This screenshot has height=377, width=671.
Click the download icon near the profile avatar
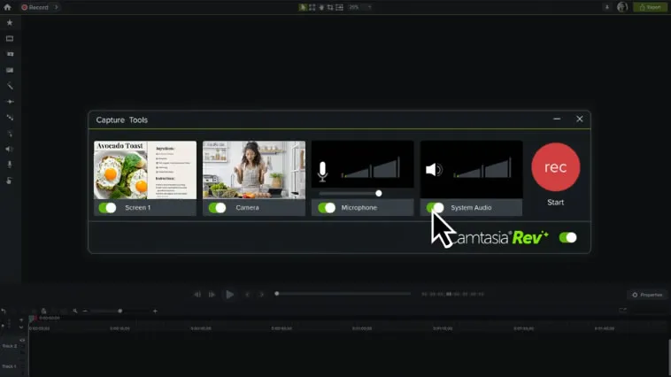606,7
